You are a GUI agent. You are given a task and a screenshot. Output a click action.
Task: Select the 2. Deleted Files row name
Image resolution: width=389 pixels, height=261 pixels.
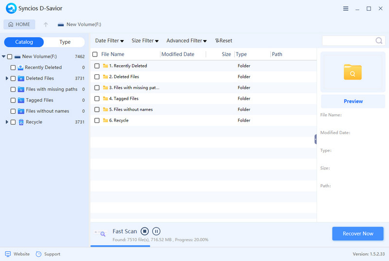click(x=124, y=77)
